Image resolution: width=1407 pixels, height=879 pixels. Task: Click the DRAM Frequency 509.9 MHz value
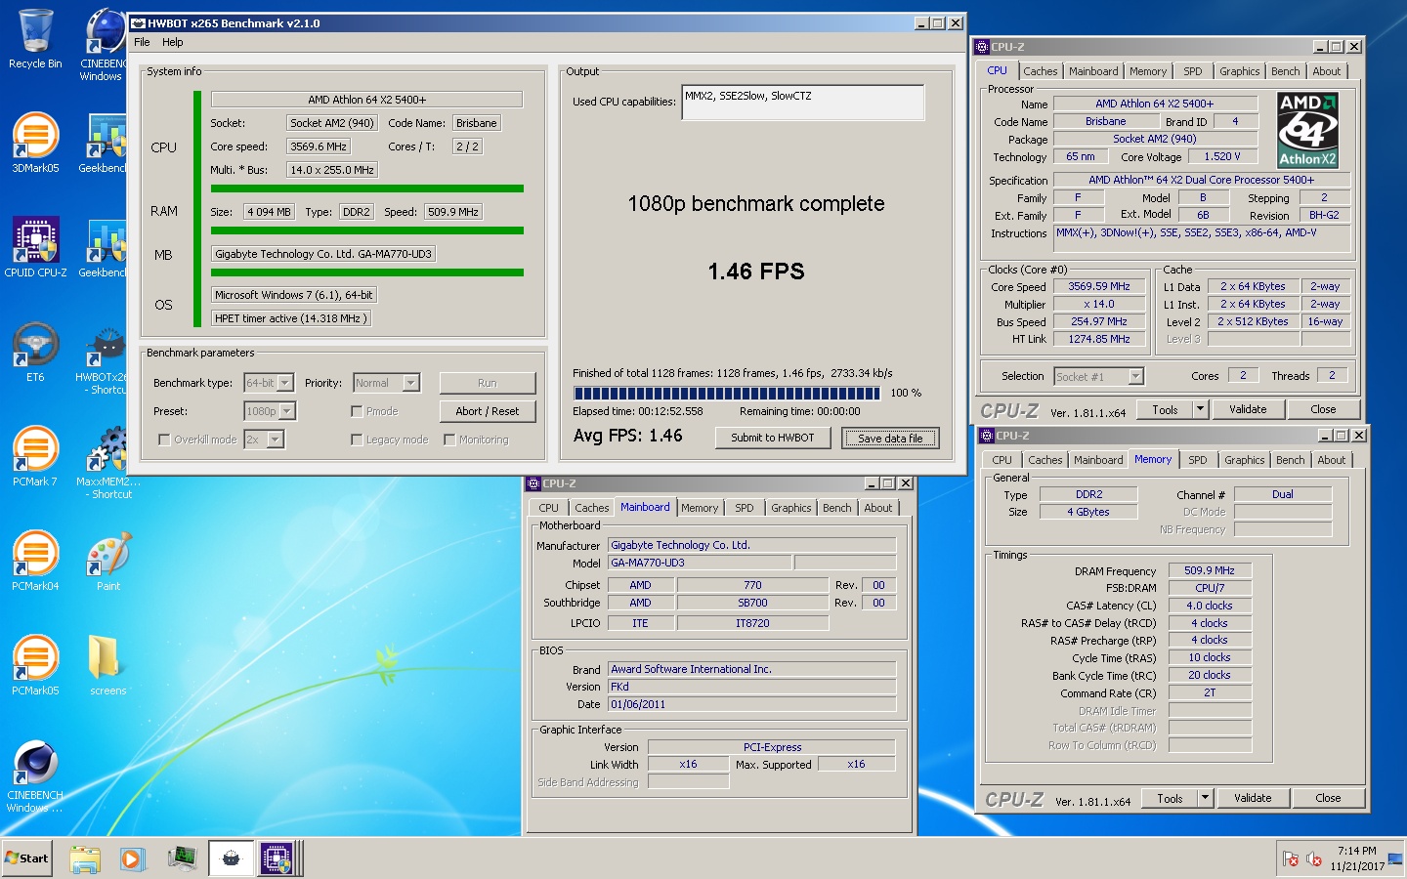[1210, 570]
